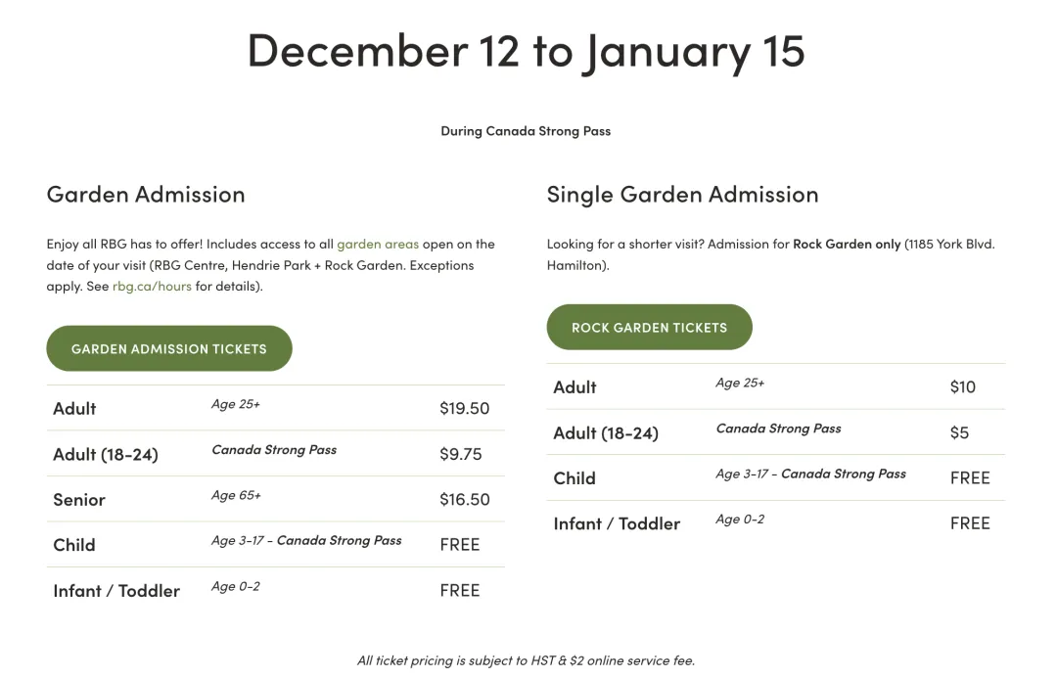Select the Single Garden Admission heading
This screenshot has height=678, width=1057.
pyautogui.click(x=682, y=194)
